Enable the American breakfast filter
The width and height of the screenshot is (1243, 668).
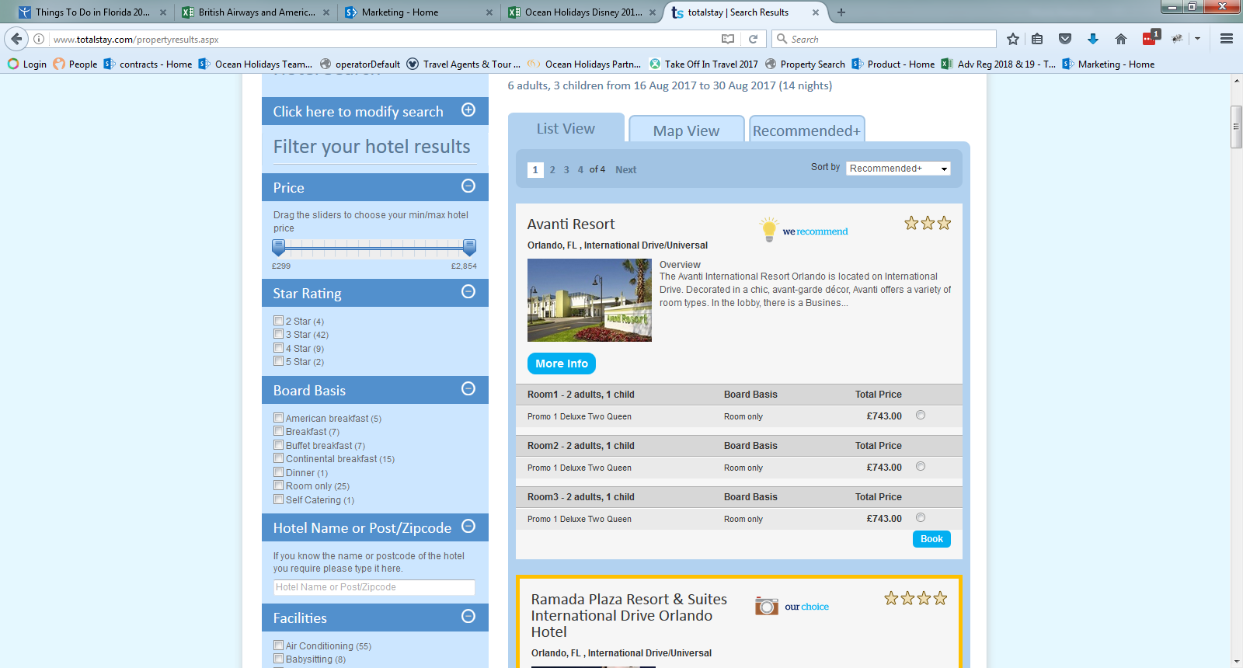point(278,418)
